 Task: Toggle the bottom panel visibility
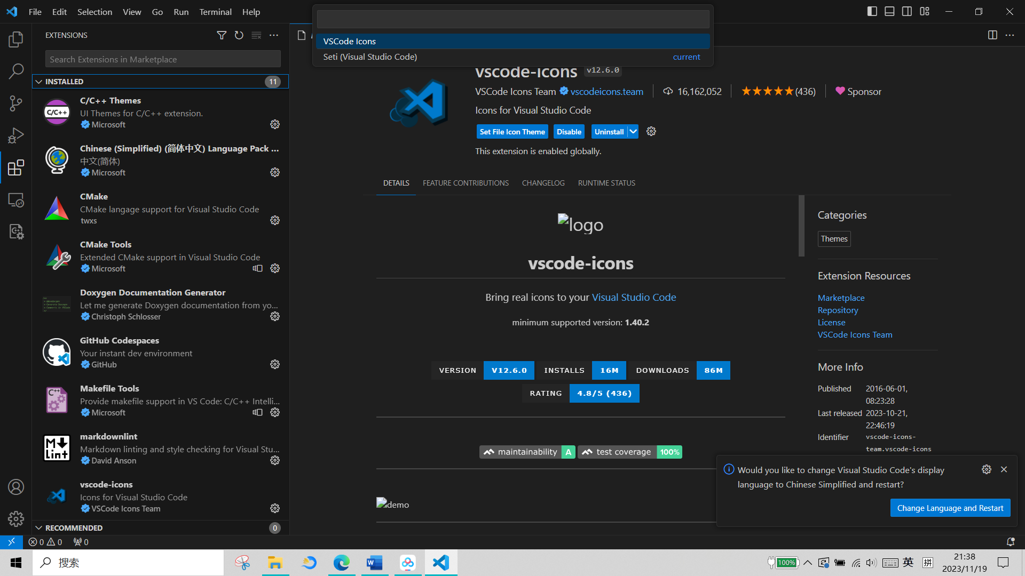[889, 11]
